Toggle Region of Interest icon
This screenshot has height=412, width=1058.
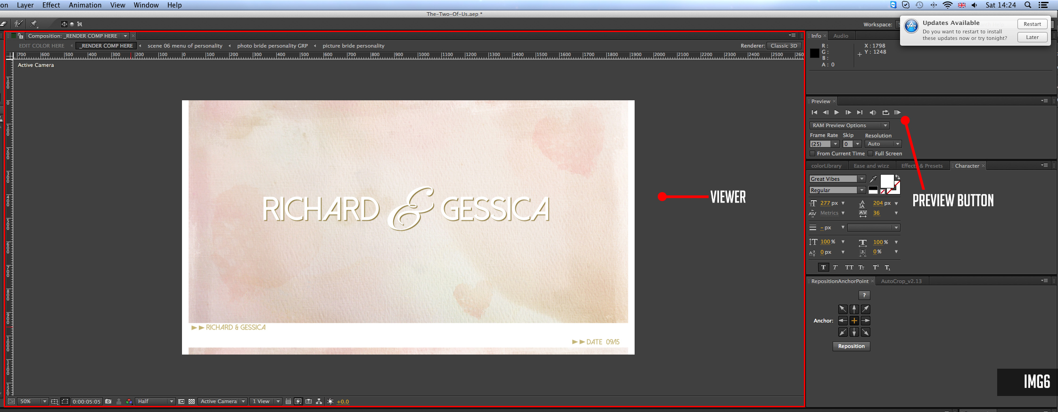point(181,402)
